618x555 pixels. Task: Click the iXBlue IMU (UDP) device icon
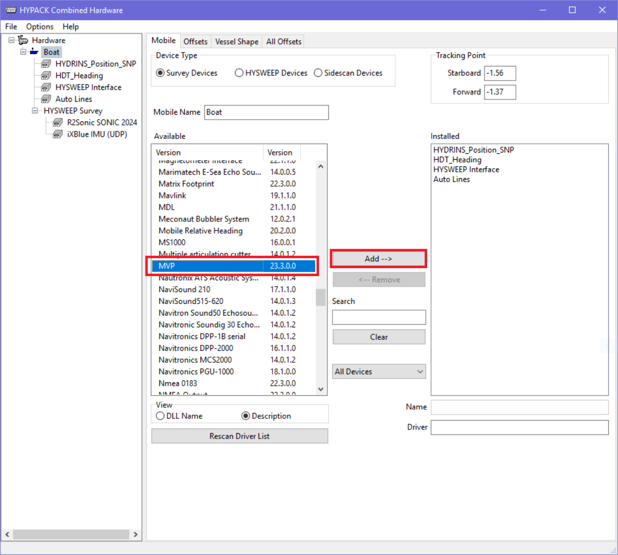(x=58, y=134)
